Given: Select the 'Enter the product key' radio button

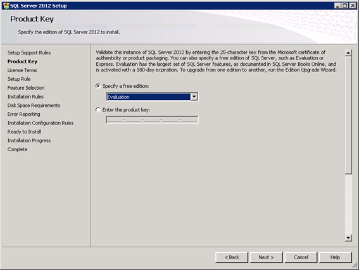Looking at the screenshot, I should pos(98,110).
